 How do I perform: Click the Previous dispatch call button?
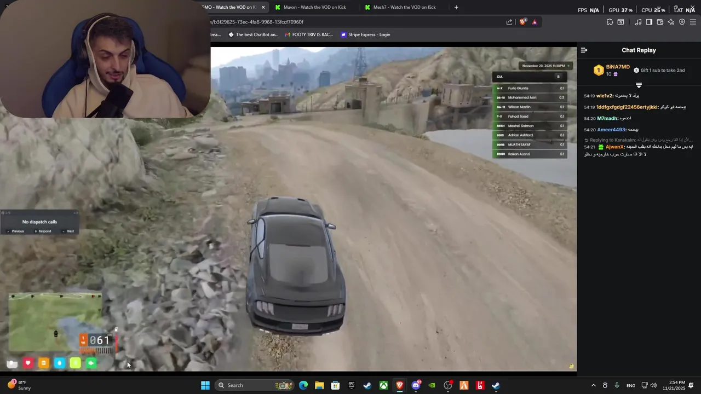[x=16, y=231]
